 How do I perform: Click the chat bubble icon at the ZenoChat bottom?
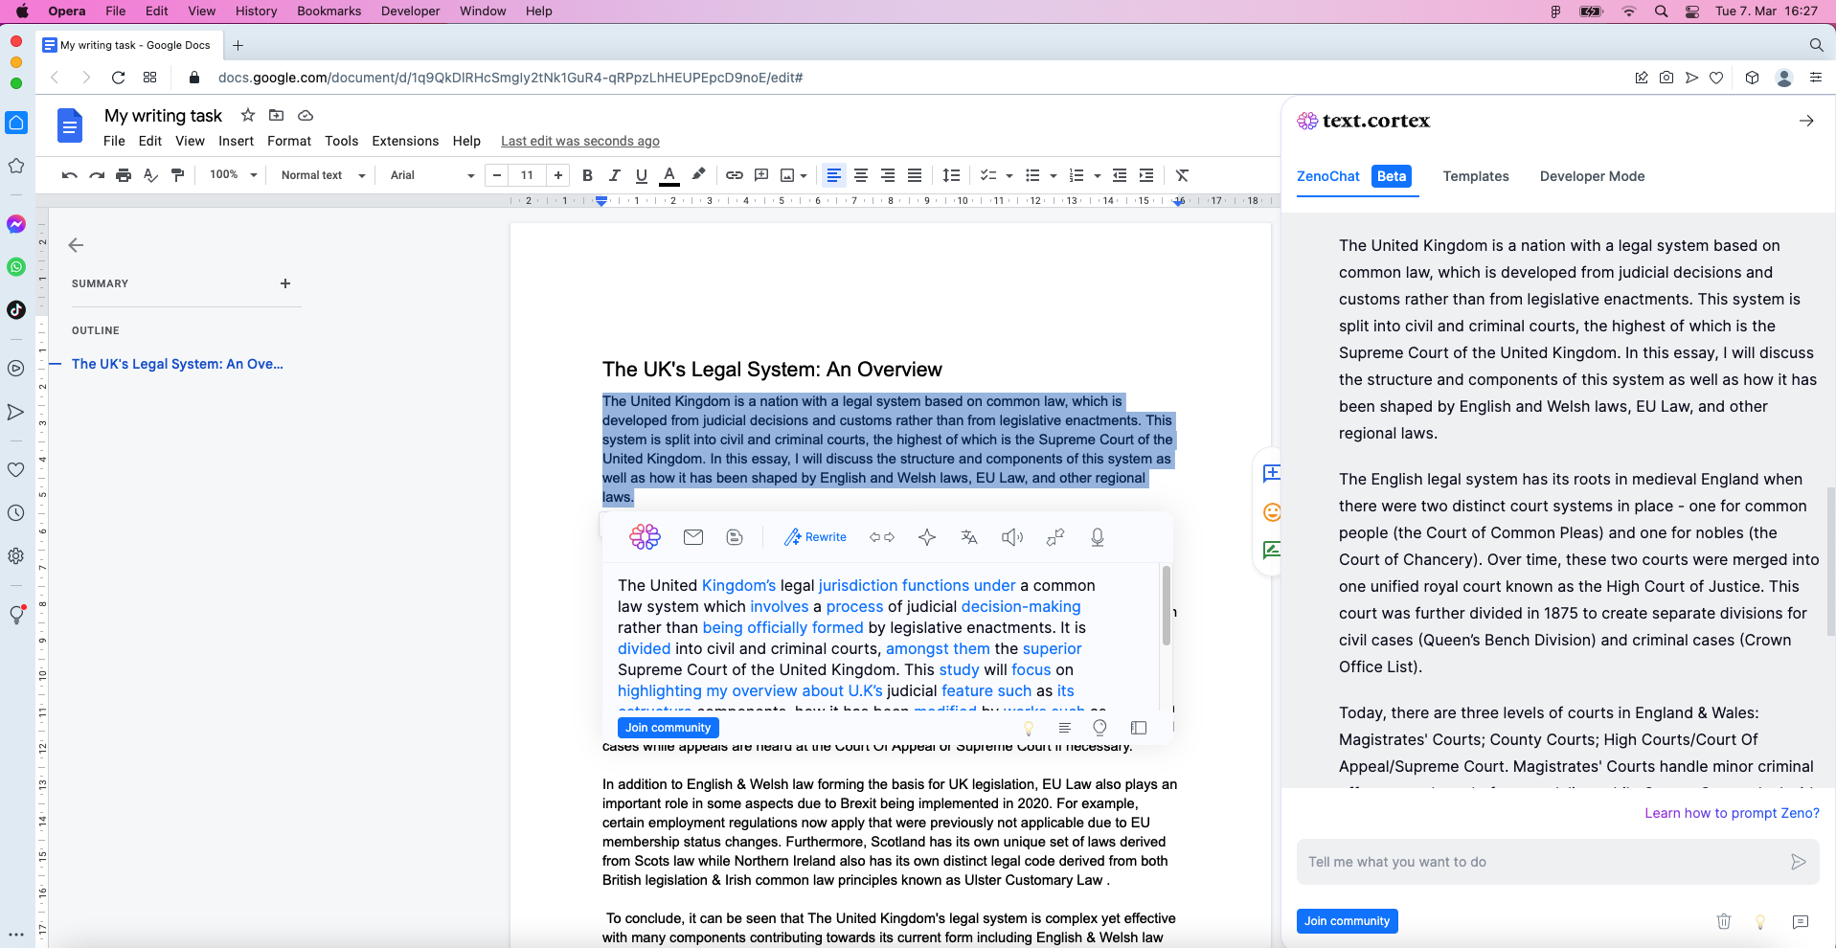point(1801,921)
